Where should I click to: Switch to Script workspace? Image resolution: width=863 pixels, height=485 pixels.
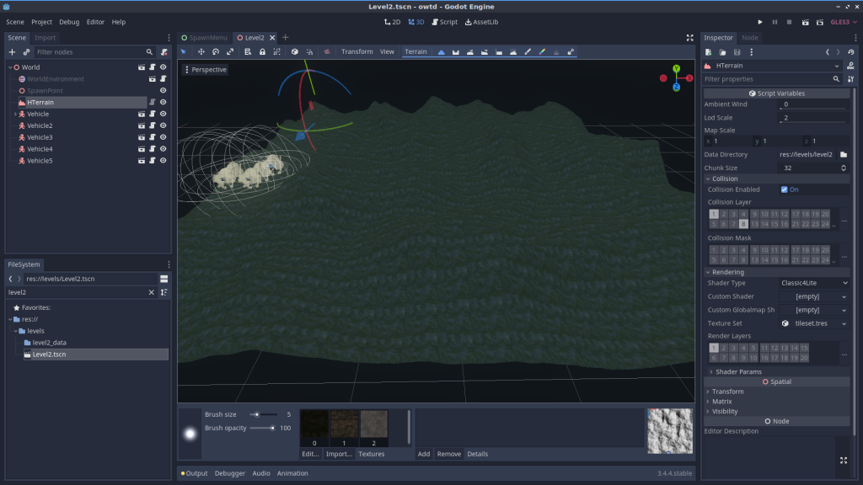(445, 22)
